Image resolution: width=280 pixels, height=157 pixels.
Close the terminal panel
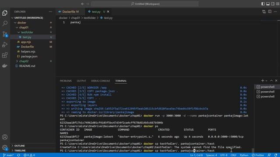click(x=276, y=81)
